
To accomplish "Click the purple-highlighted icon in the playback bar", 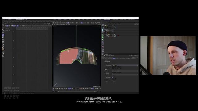I will coord(70,88).
